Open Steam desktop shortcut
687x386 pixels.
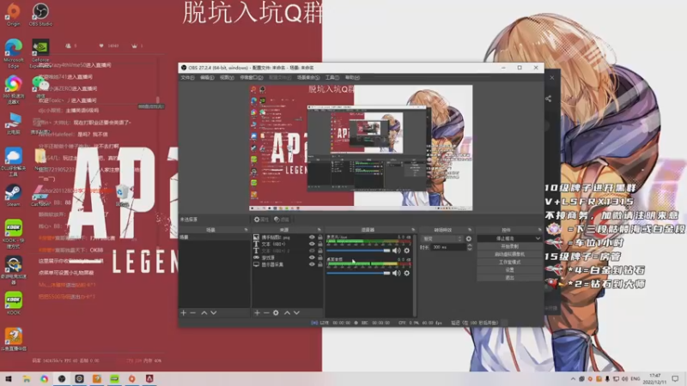tap(13, 196)
